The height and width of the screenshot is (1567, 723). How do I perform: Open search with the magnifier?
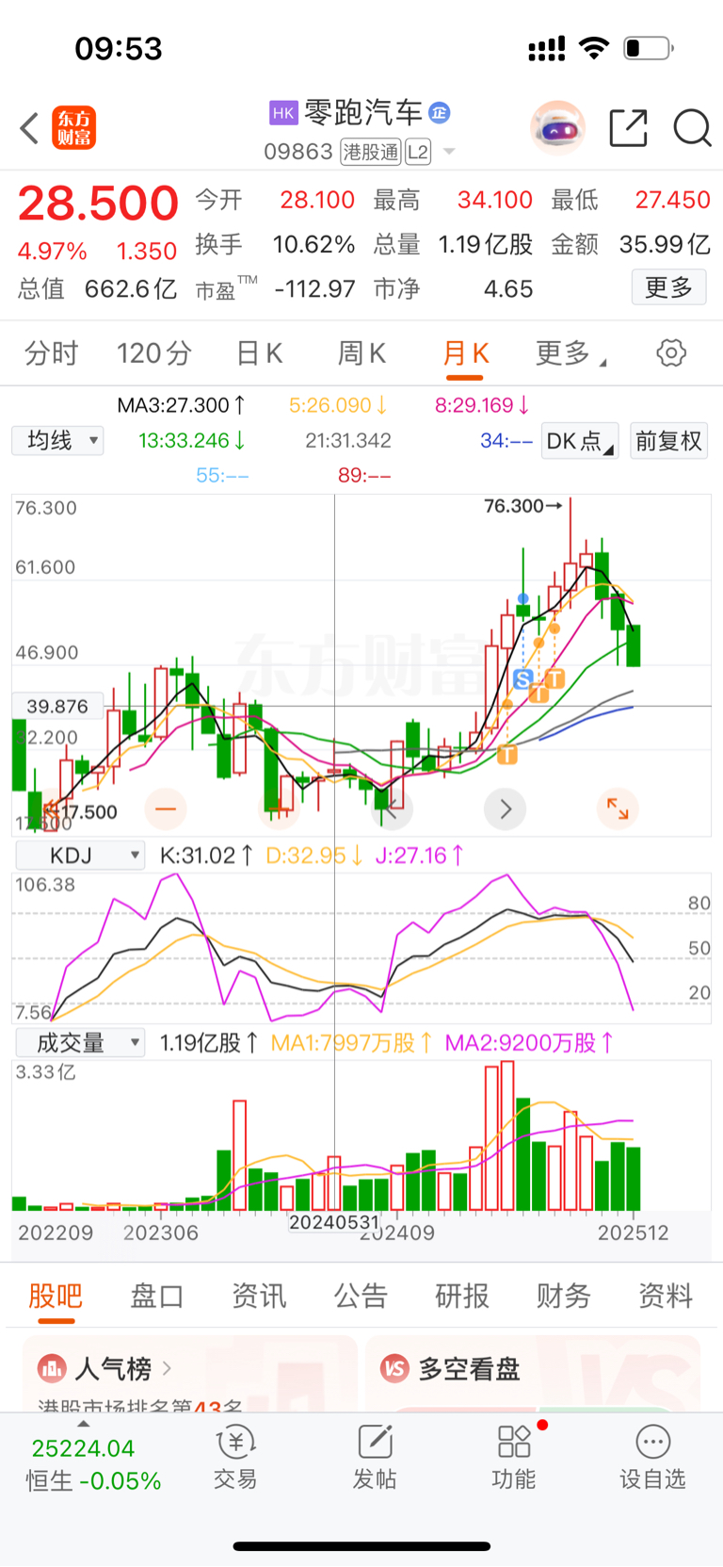pyautogui.click(x=692, y=128)
